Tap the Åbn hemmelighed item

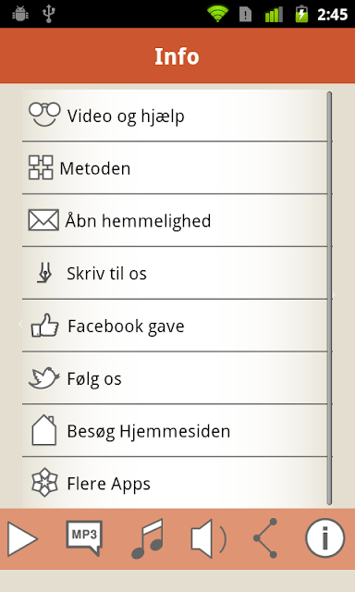(x=175, y=220)
